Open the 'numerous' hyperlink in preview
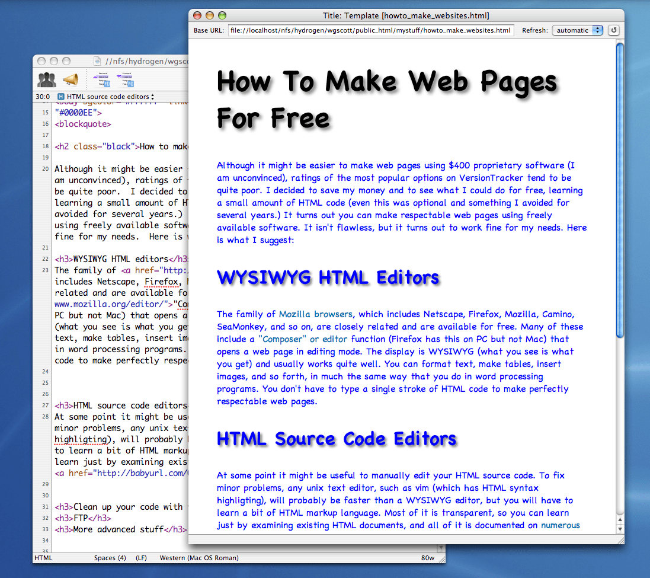Viewport: 650px width, 578px height. [560, 525]
